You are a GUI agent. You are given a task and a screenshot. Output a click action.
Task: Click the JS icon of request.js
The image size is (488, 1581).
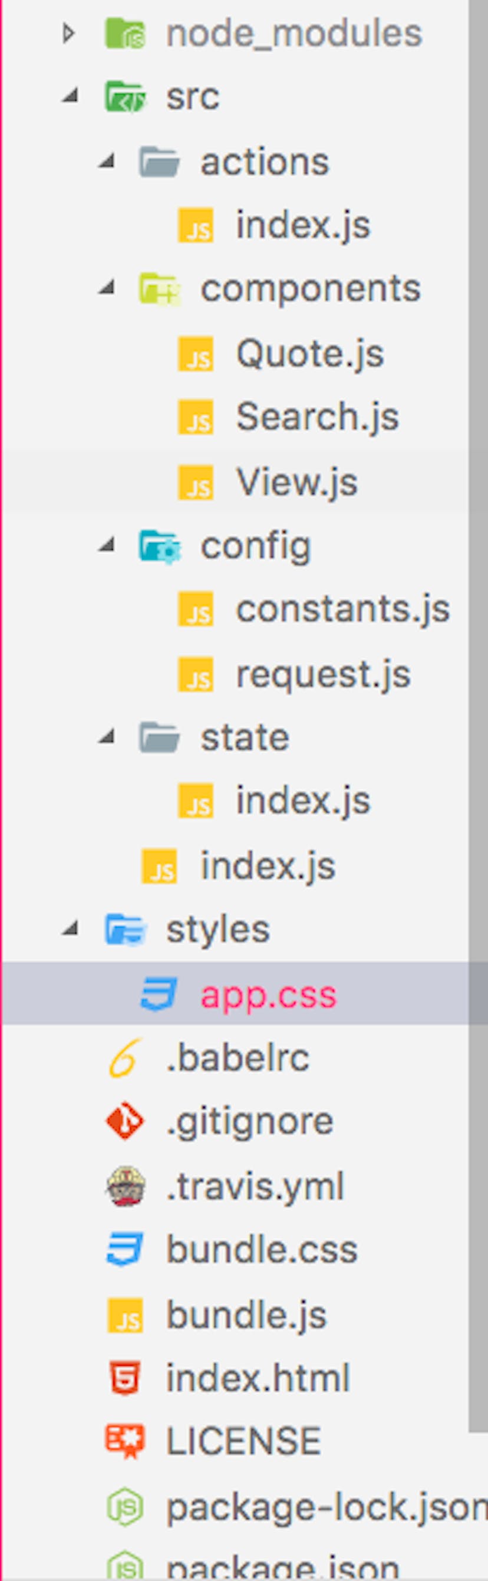(195, 674)
